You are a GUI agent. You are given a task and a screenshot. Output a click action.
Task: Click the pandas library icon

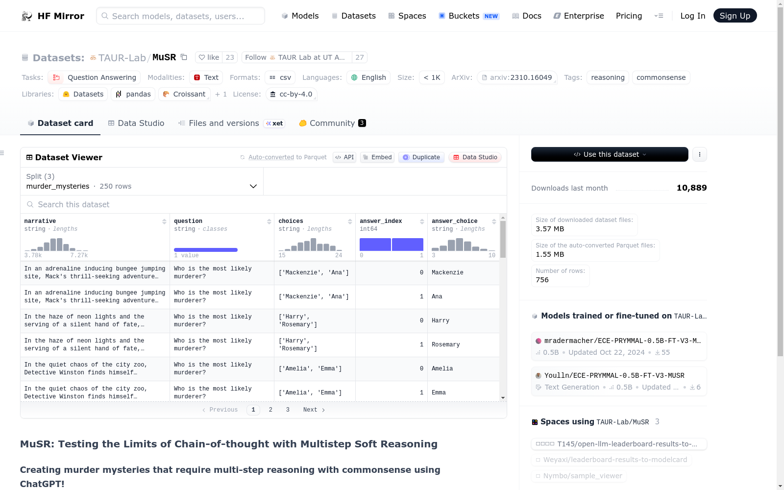[x=119, y=94]
